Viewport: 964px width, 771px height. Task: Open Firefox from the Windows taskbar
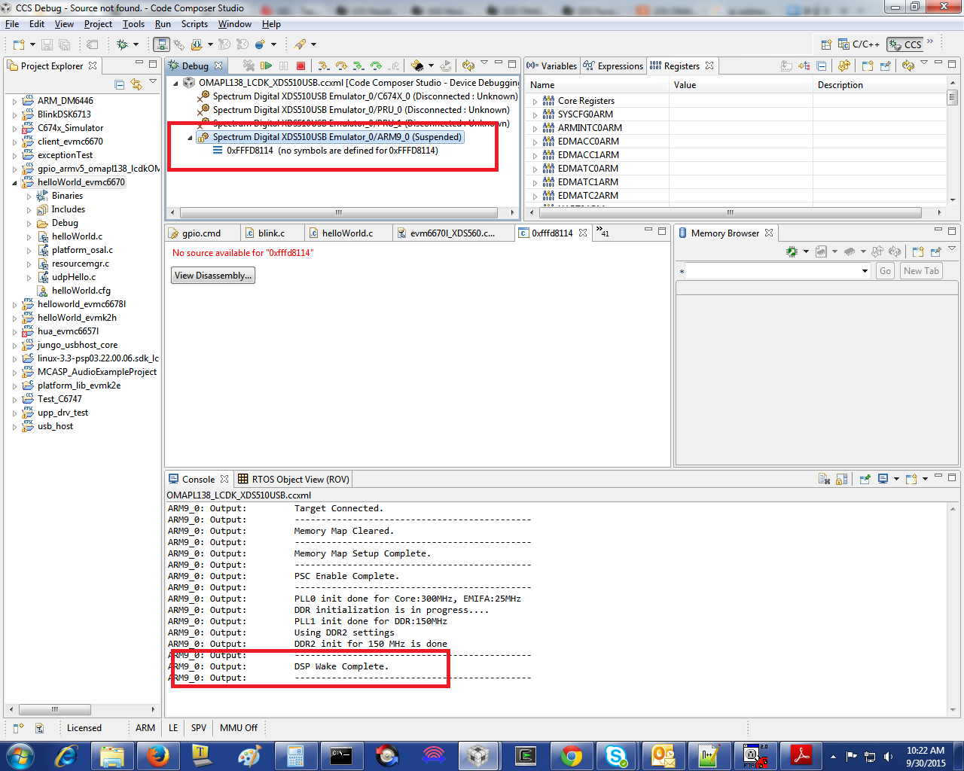tap(157, 755)
